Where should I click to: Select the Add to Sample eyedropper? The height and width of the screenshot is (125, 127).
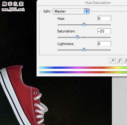pos(119,61)
